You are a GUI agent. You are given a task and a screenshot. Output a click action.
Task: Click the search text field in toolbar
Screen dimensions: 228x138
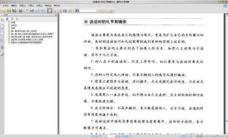(88, 11)
